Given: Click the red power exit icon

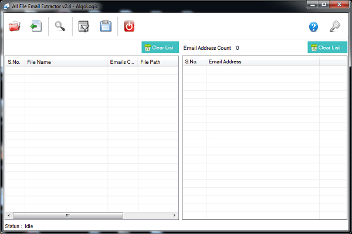Looking at the screenshot, I should point(129,26).
